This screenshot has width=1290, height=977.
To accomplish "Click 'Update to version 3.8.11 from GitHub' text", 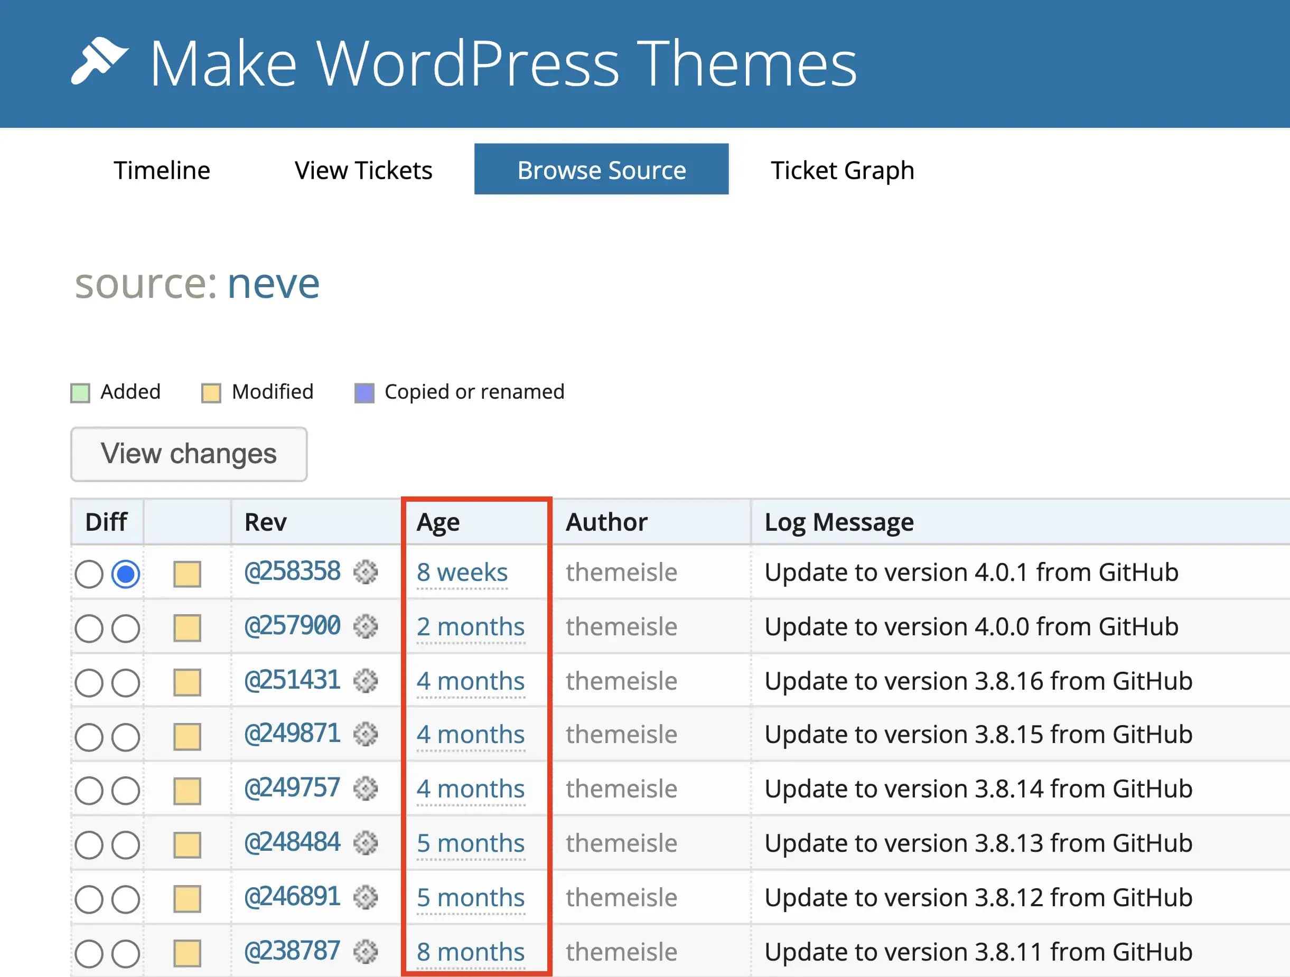I will 978,952.
